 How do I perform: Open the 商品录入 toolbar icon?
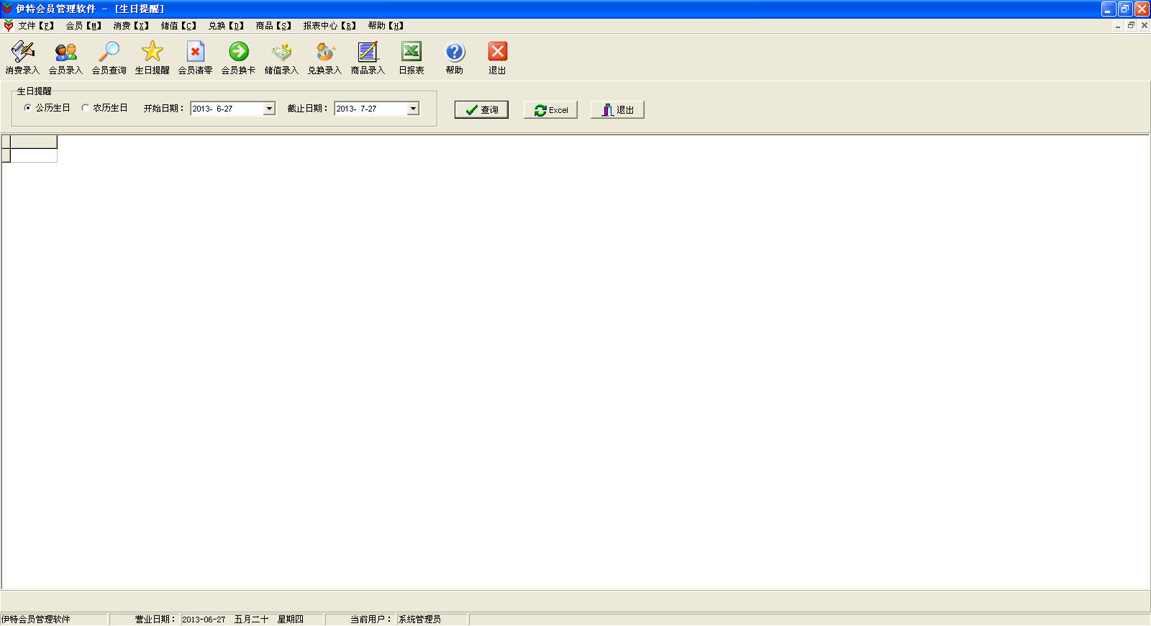point(368,58)
